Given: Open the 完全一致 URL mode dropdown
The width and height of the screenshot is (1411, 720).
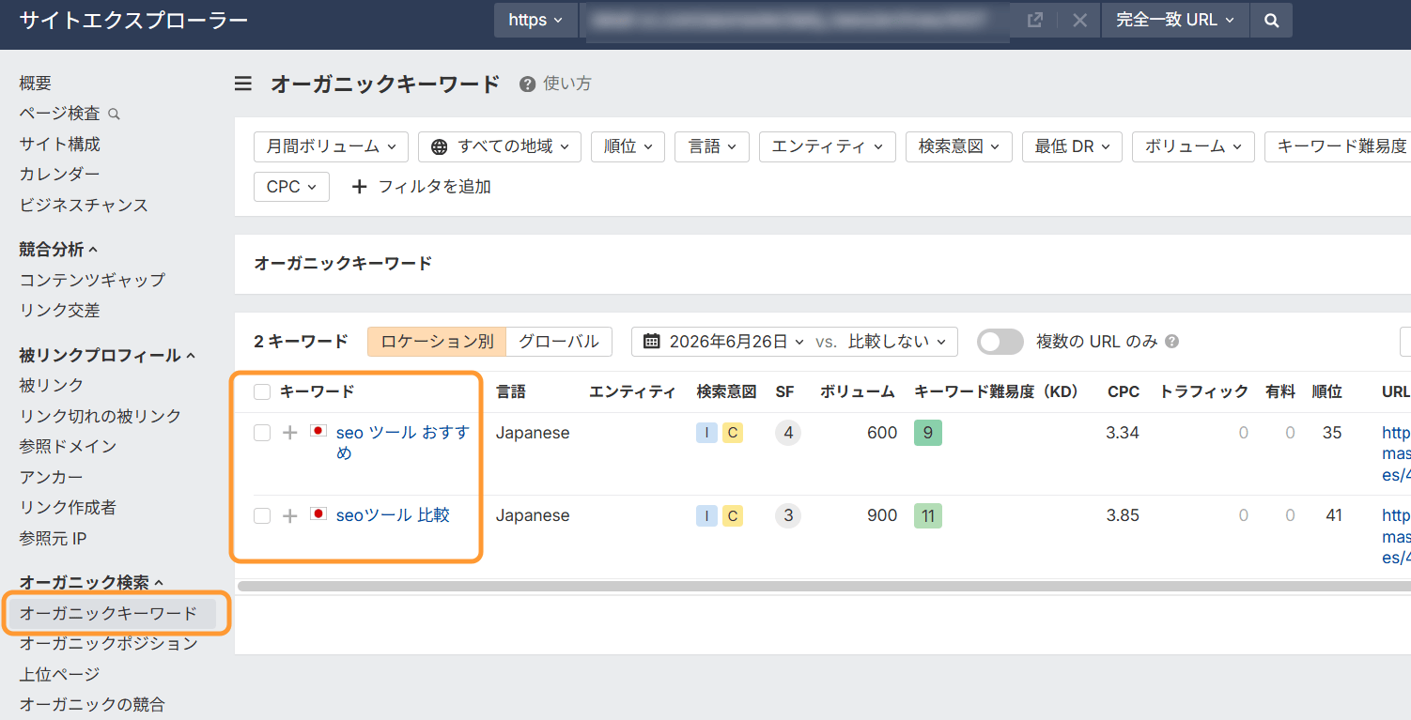Looking at the screenshot, I should coord(1175,20).
